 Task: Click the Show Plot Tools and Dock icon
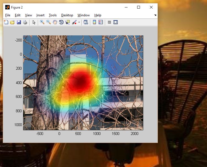click(x=116, y=22)
